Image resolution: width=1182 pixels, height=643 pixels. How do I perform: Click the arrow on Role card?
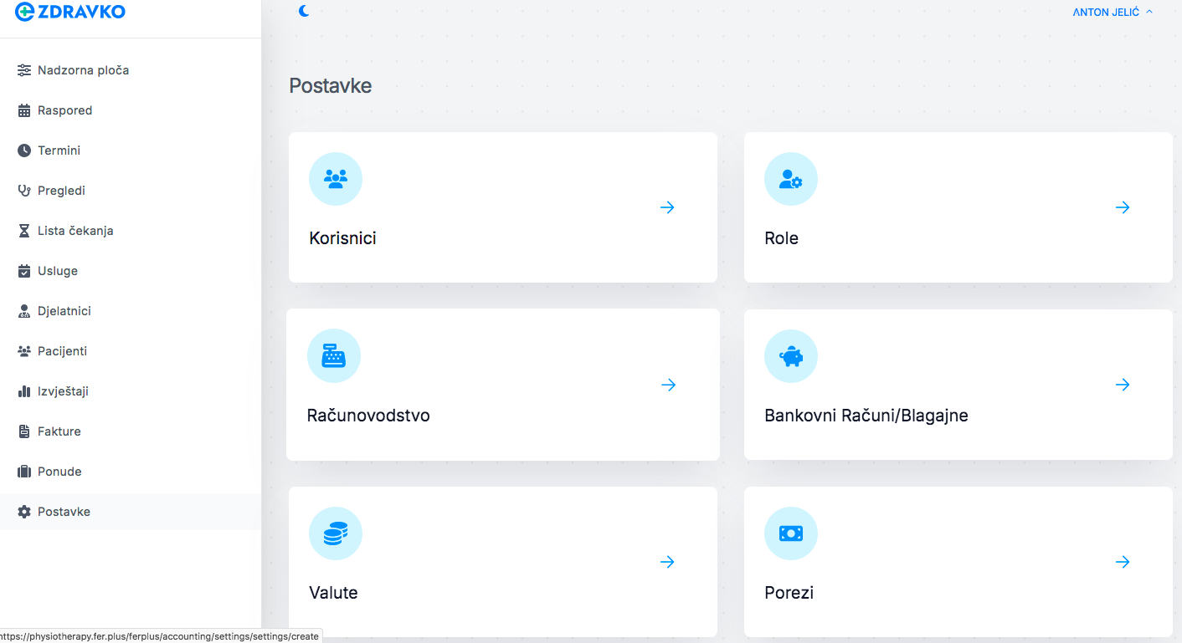(x=1123, y=207)
